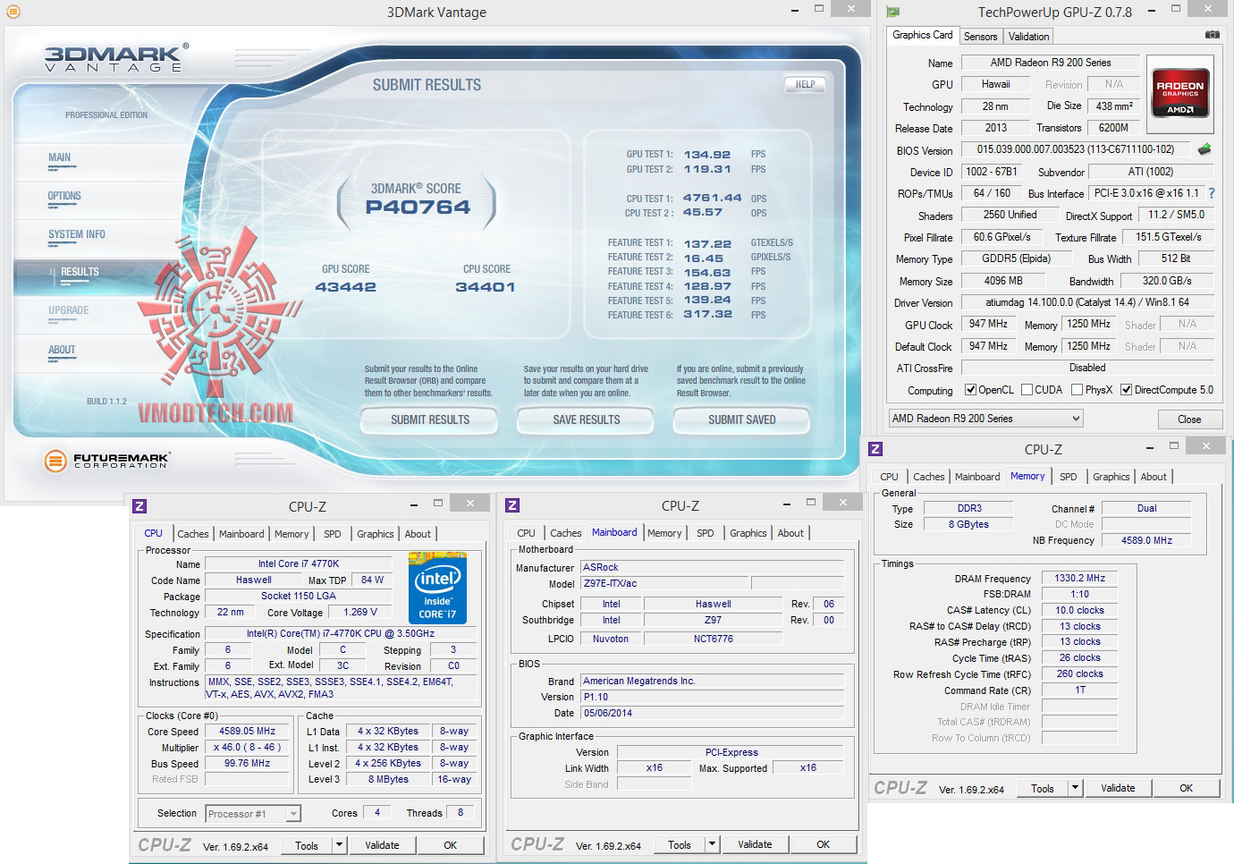Click the BIOS Version field in GPU-Z
1234x864 pixels.
(x=1076, y=149)
